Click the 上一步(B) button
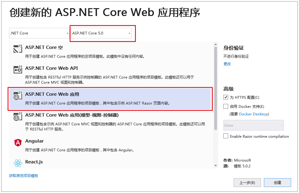 (247, 182)
